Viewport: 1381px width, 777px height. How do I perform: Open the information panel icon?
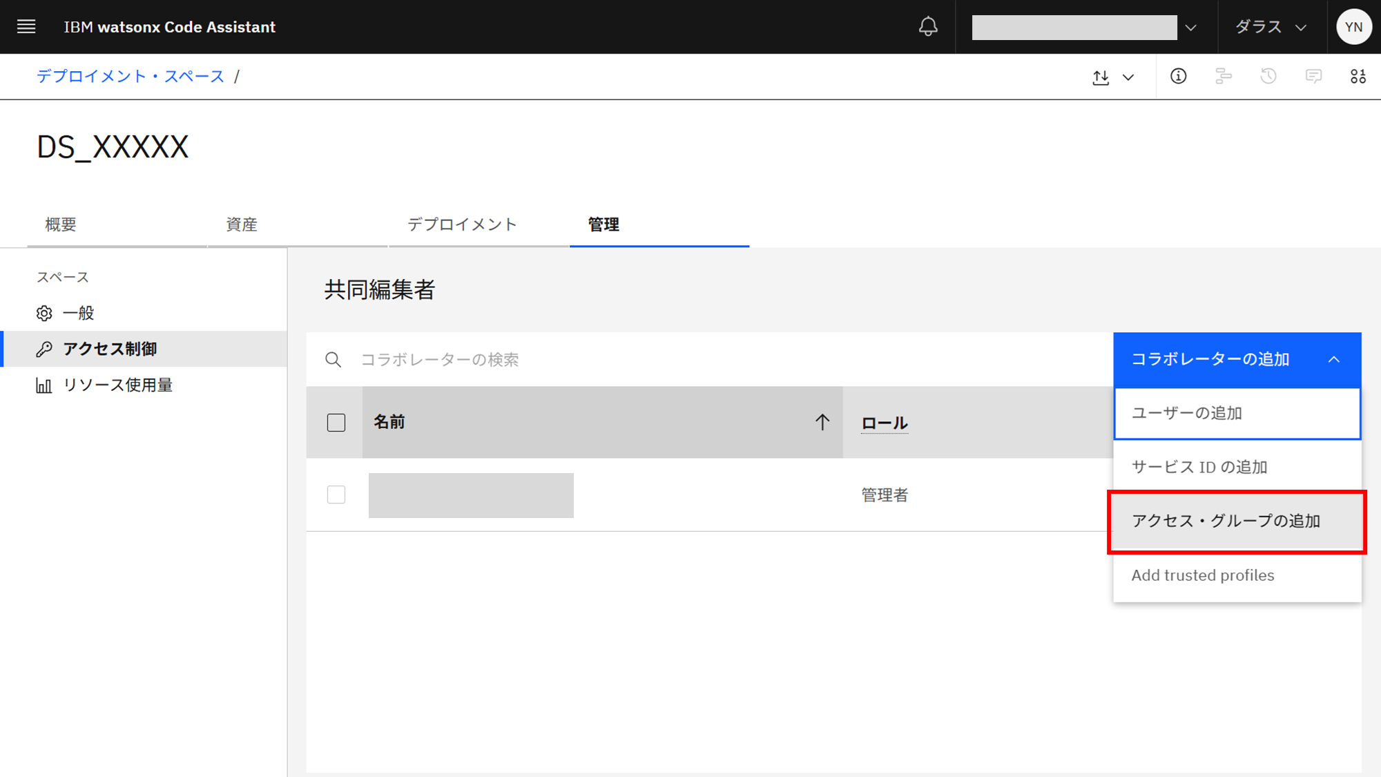point(1178,77)
